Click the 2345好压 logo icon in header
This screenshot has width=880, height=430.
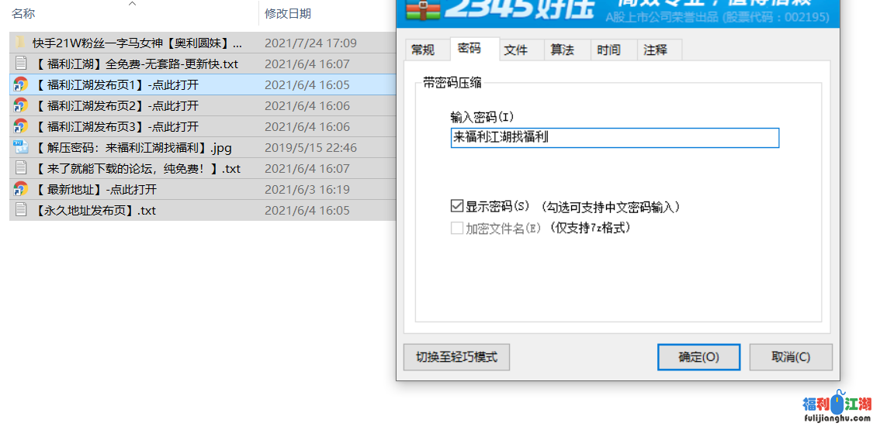point(422,9)
